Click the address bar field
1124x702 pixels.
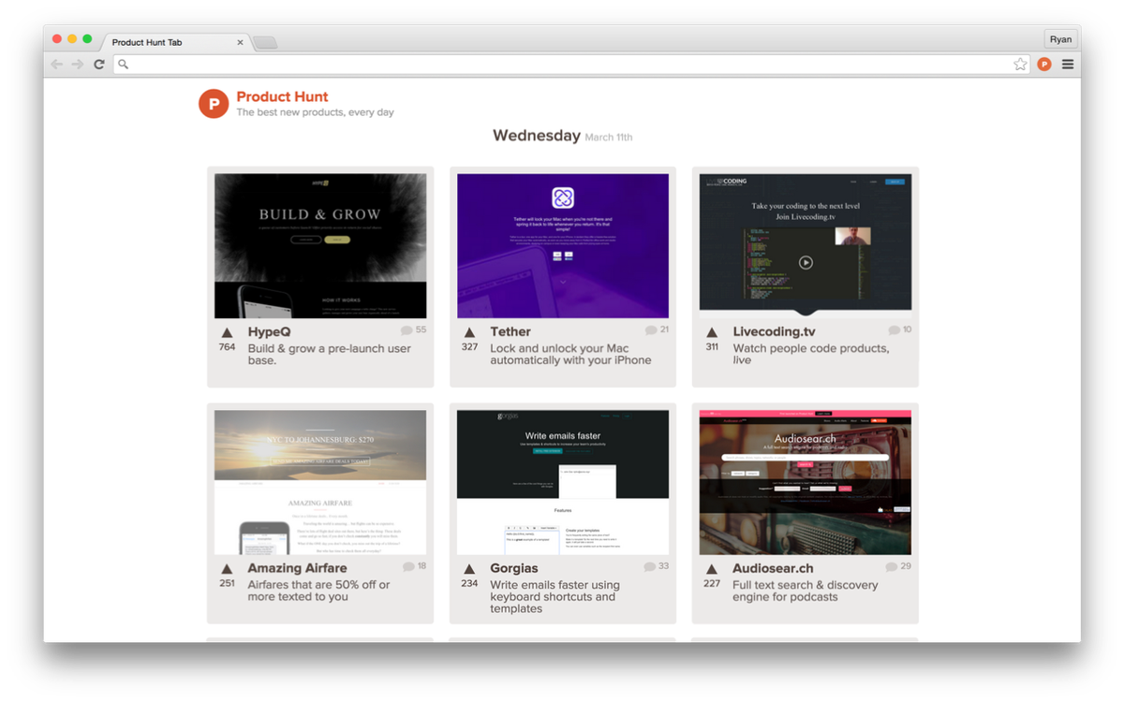click(571, 65)
